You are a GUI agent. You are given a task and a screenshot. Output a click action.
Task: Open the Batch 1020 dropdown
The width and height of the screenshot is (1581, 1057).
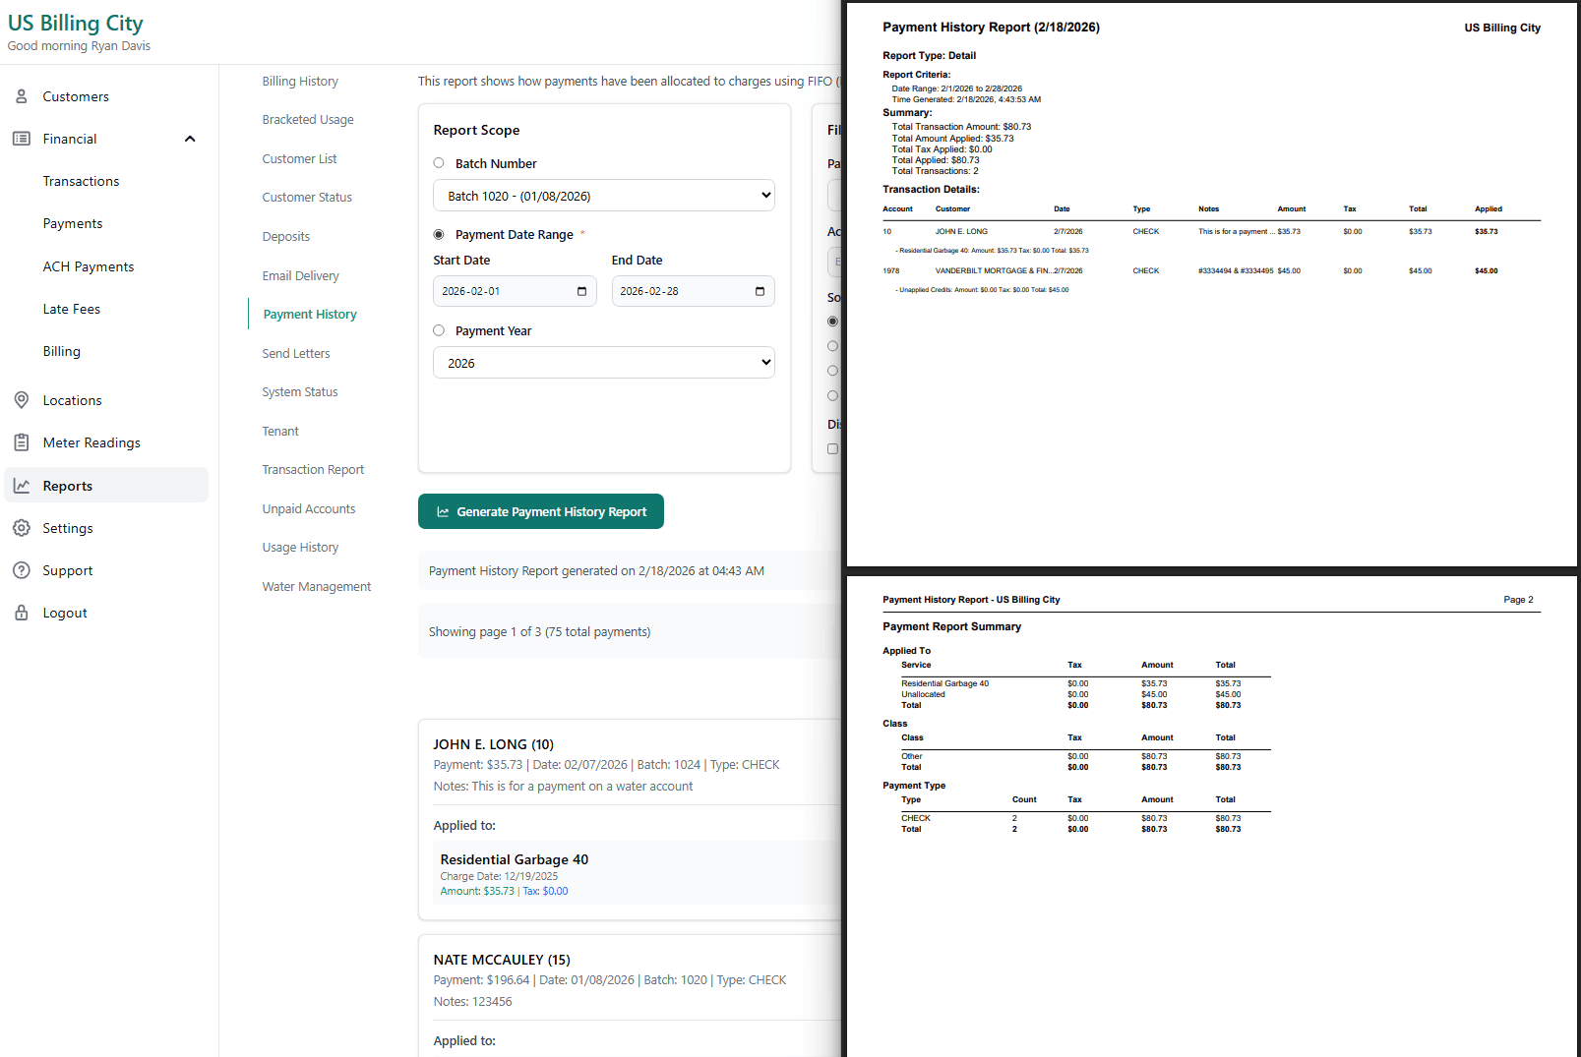[604, 196]
